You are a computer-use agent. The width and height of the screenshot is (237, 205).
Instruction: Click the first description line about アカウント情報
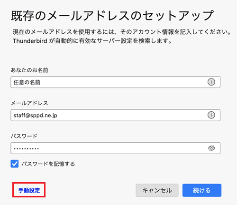click(x=122, y=32)
